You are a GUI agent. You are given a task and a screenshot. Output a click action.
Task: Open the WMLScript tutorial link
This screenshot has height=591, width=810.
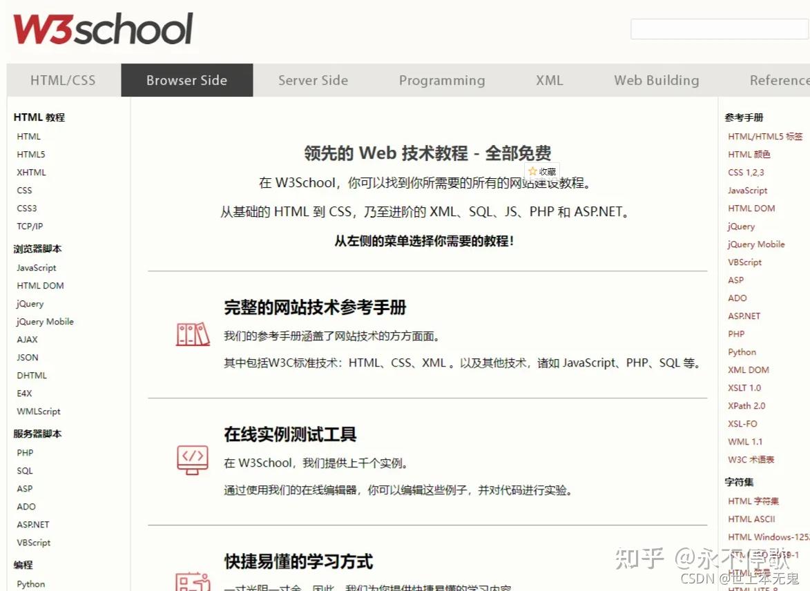(39, 411)
